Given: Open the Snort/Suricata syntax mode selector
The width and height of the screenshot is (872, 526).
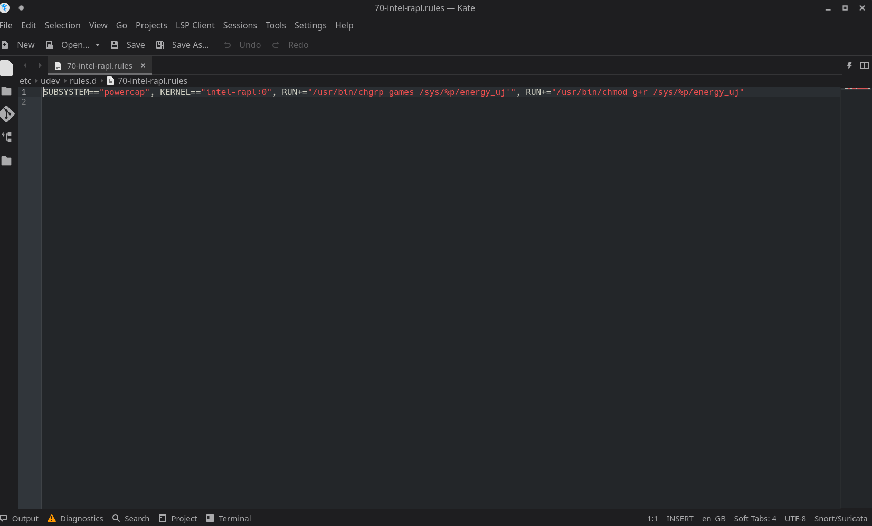Looking at the screenshot, I should pos(840,518).
